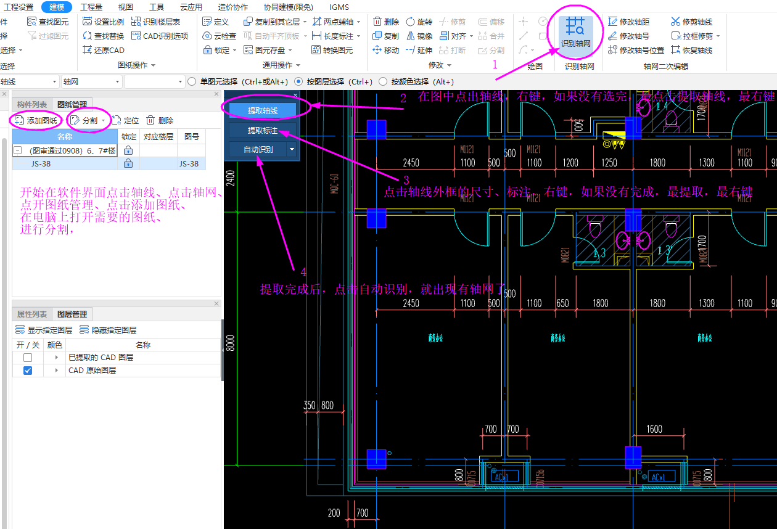Switch to the 建模 tab
Viewport: 777px width, 529px height.
coord(57,7)
